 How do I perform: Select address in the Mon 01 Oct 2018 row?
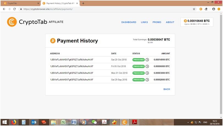click(x=72, y=73)
